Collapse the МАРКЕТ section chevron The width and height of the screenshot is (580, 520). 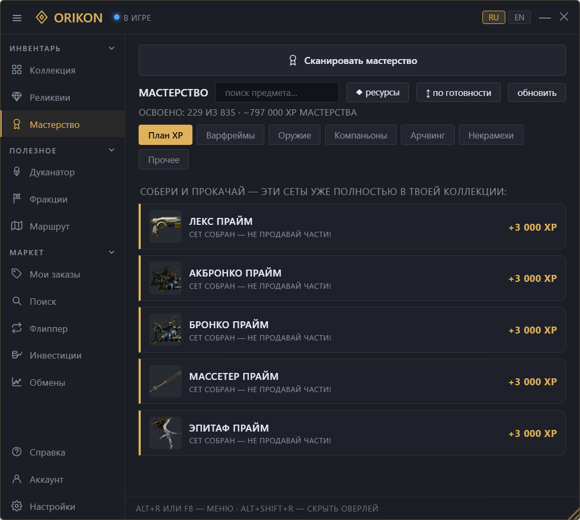tap(112, 253)
